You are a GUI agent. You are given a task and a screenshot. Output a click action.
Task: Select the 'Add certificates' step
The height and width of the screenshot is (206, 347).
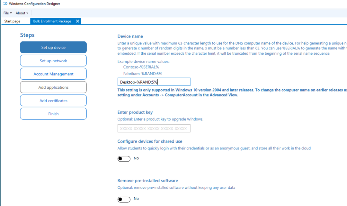[x=53, y=100]
